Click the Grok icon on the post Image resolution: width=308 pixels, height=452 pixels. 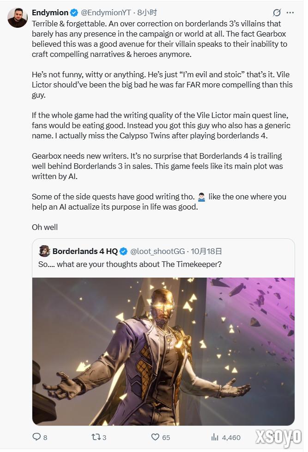click(277, 12)
